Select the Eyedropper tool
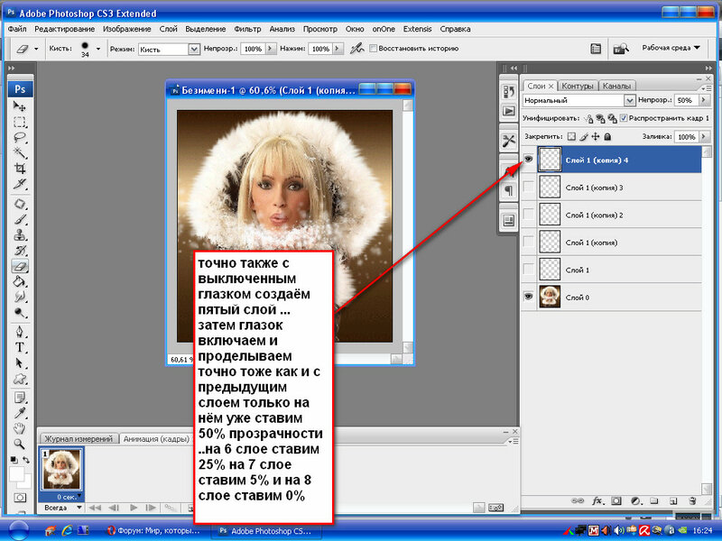722x541 pixels. pos(19,413)
